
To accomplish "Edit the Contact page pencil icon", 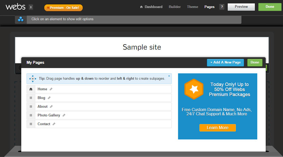I will tap(54, 124).
